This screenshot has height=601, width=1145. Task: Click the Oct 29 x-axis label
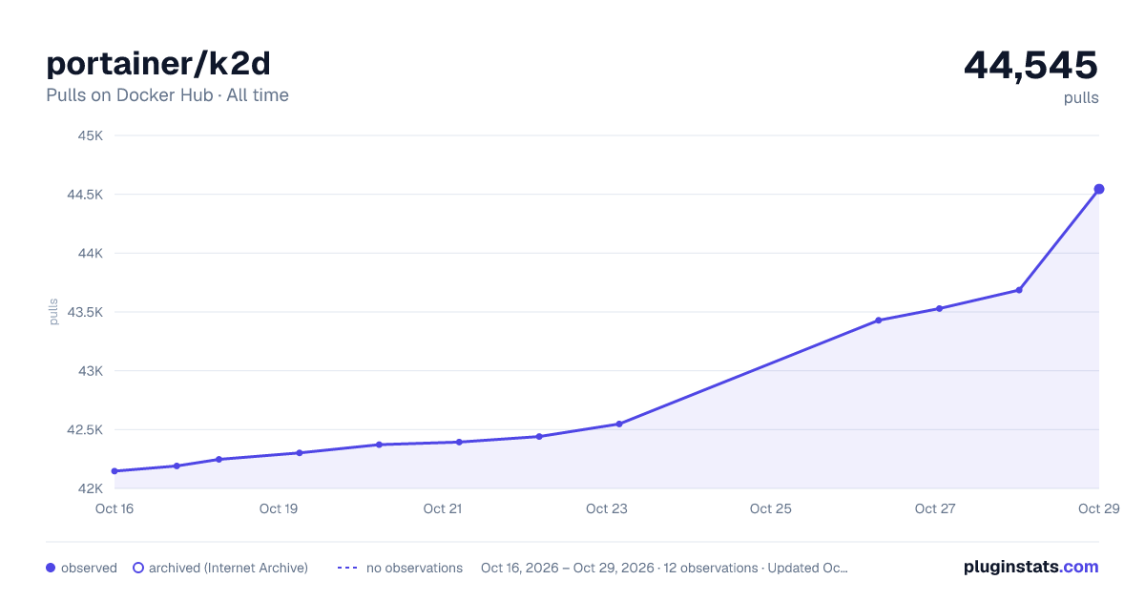1097,508
